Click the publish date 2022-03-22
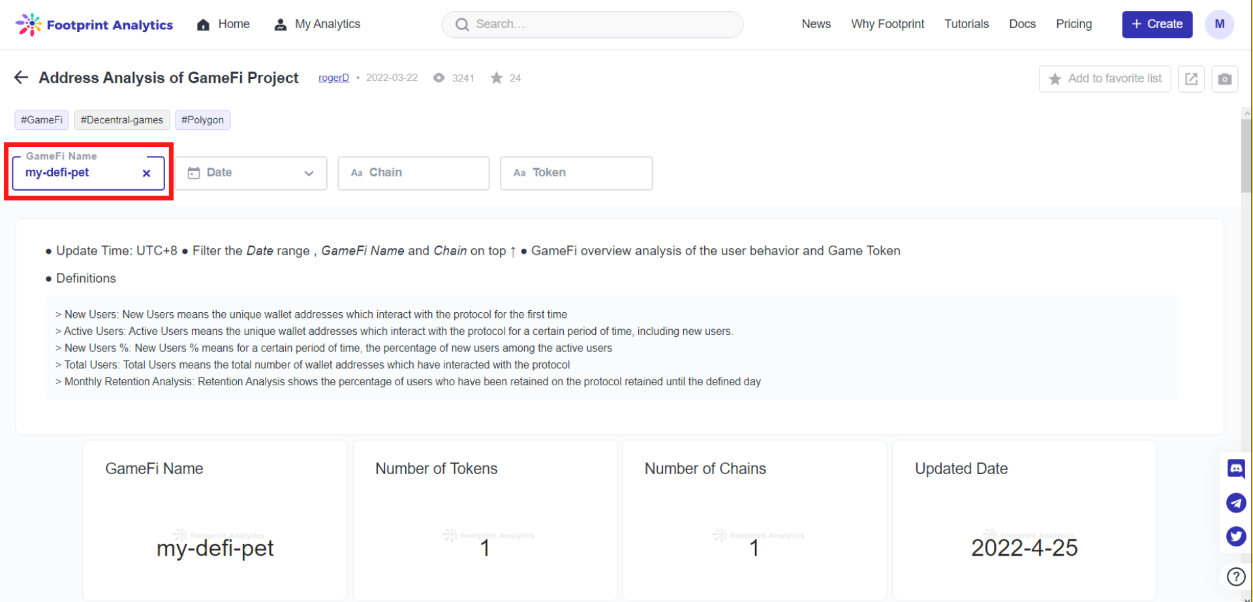Screen dimensions: 1253x602 [392, 78]
